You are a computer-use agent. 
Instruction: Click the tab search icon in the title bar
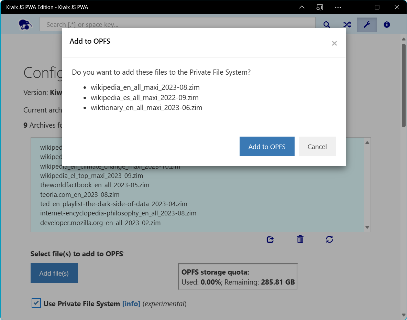(320, 7)
